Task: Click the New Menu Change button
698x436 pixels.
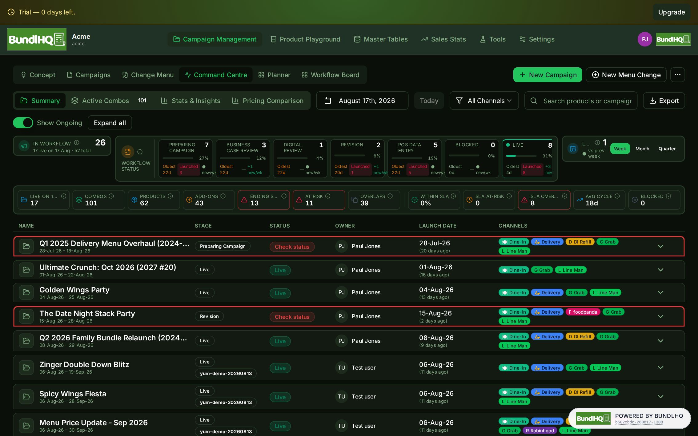Action: 626,75
